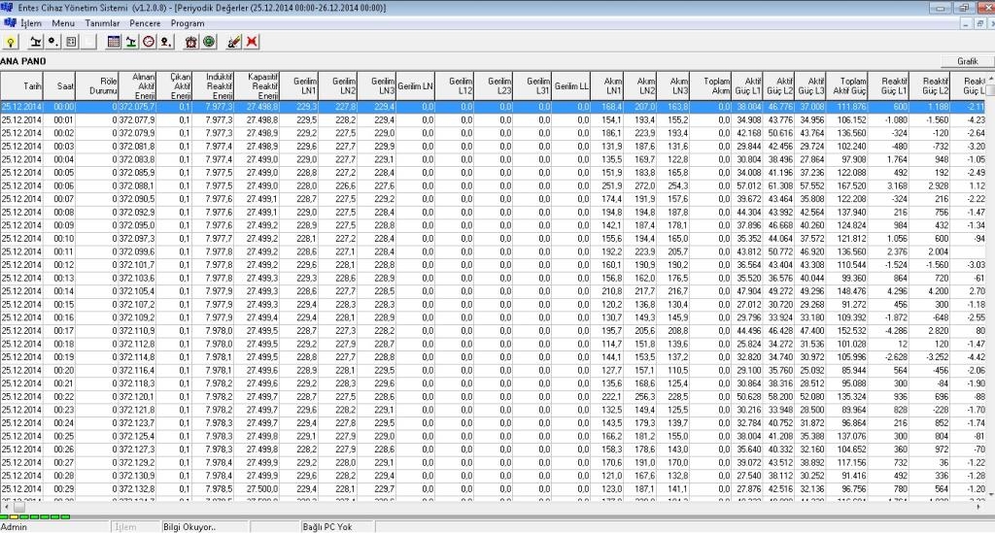Click the Akım LN1 column header
This screenshot has width=995, height=533.
(607, 85)
